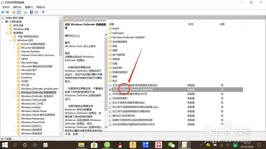Open the 排除项 folder
This screenshot has width=266, height=149.
(116, 59)
